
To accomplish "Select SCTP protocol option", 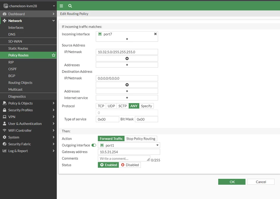I will click(122, 106).
